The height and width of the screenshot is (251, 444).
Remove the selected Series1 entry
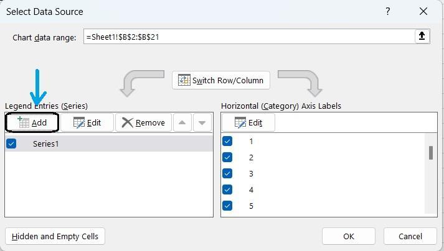coord(143,122)
